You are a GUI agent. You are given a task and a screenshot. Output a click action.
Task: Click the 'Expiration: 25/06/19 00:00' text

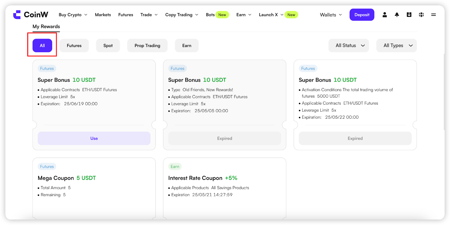coord(69,104)
